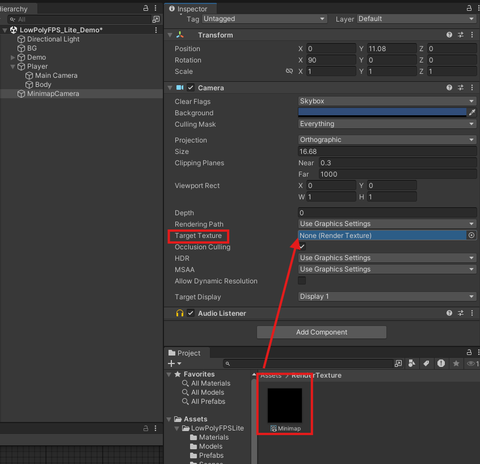Open Camera component context menu
Screen dimensions: 480x464
[472, 87]
